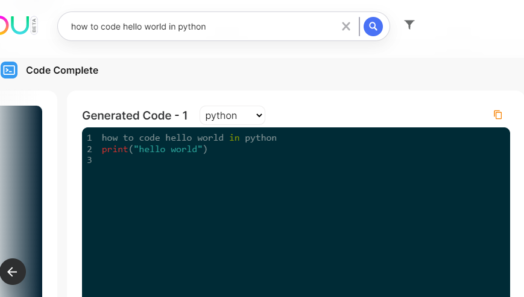Click the Code Complete app title

pos(62,70)
